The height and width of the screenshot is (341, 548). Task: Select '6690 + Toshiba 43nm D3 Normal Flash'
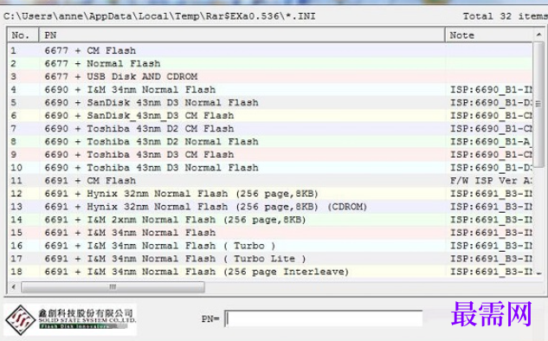pos(270,168)
